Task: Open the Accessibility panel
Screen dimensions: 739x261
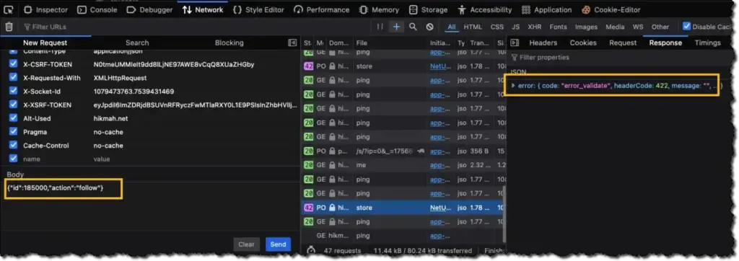Action: pos(484,9)
